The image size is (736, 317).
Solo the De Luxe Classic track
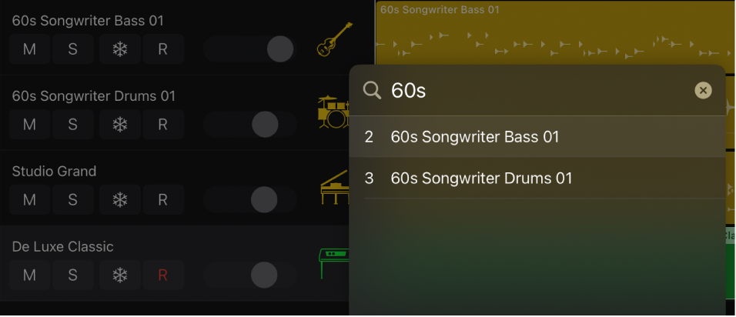click(72, 275)
